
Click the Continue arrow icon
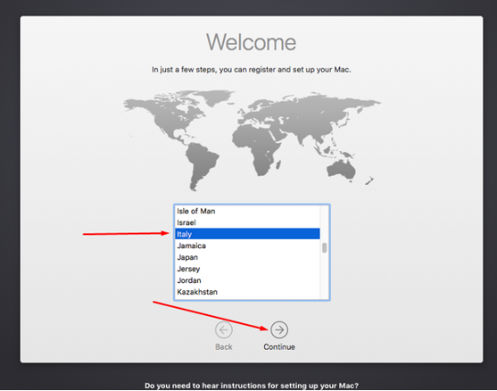(x=279, y=330)
